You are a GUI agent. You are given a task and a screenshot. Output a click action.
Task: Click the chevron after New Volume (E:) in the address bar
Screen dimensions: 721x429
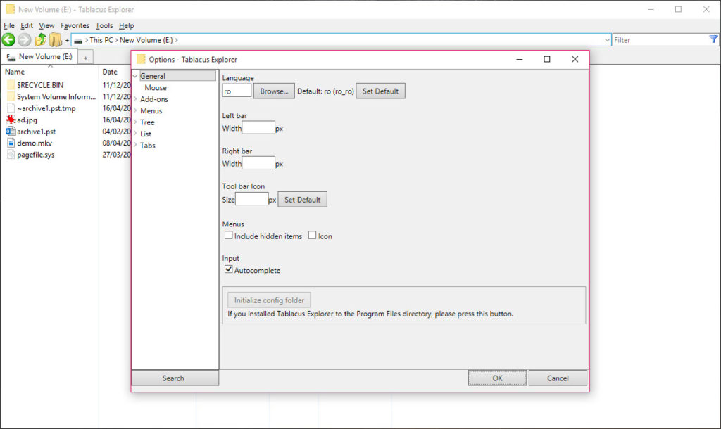coord(176,40)
